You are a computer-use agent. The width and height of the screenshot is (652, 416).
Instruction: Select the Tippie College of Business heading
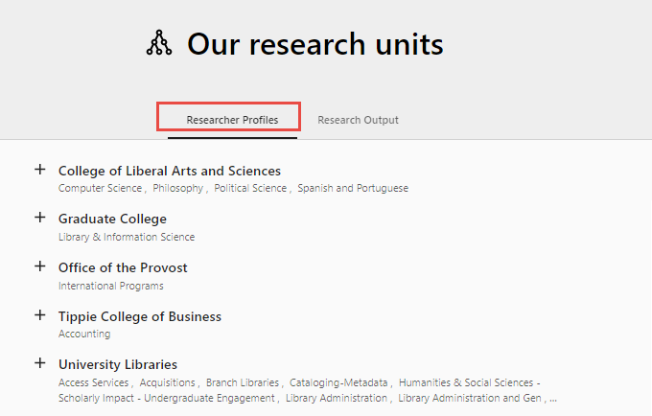click(x=139, y=316)
